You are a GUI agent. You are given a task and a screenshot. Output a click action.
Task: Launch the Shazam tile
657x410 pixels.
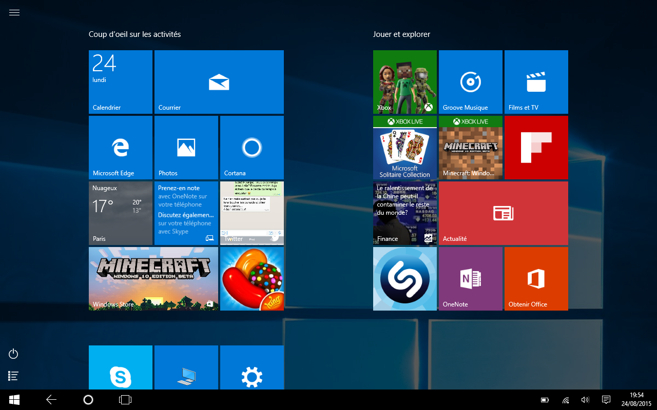405,279
